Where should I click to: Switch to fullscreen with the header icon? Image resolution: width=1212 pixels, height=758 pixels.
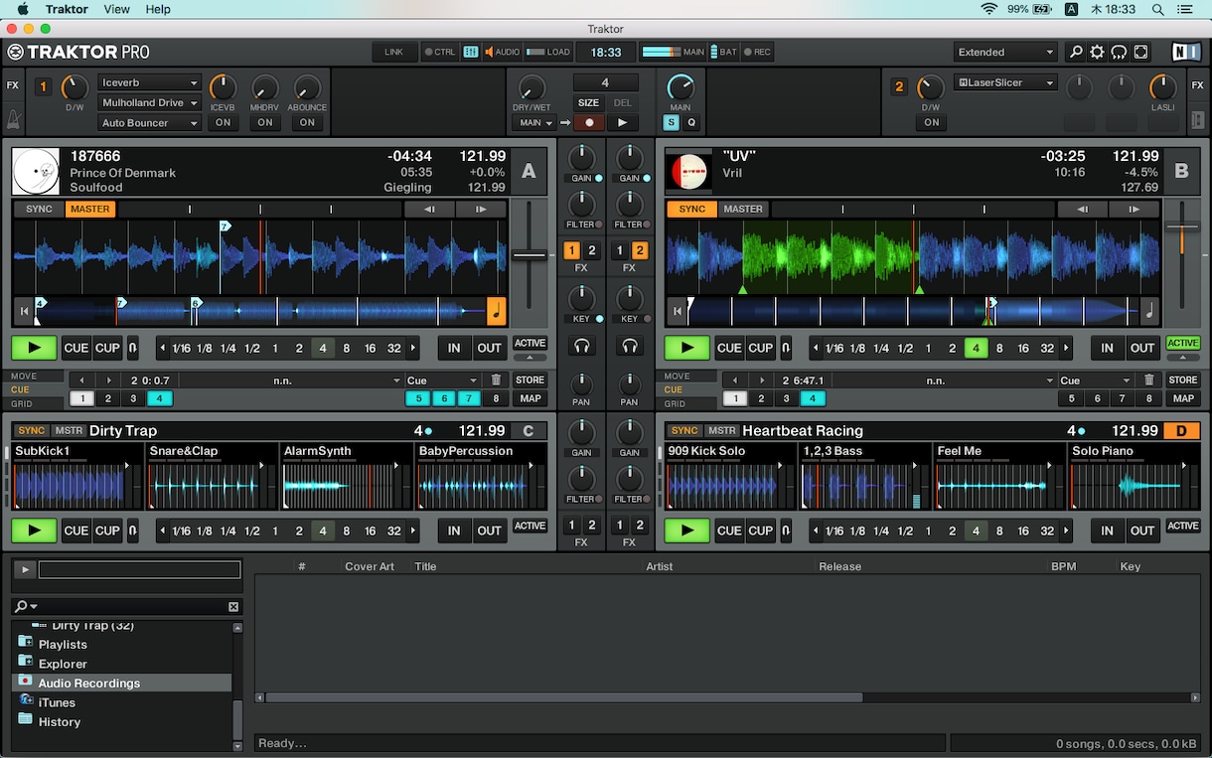[x=1140, y=53]
